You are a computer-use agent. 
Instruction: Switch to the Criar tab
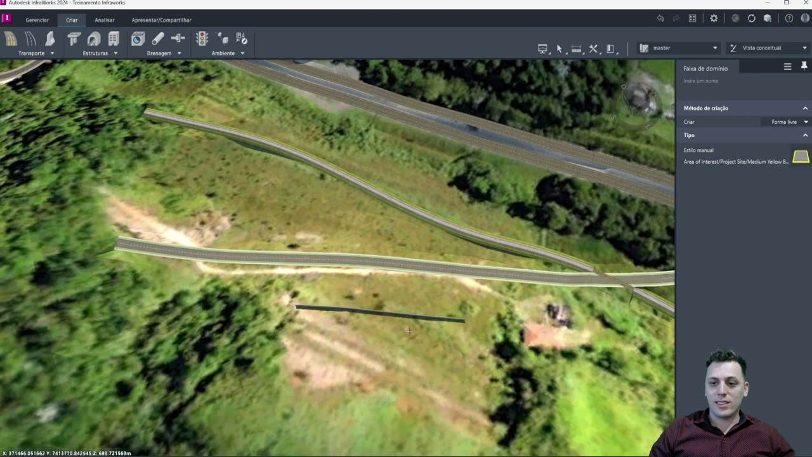point(72,20)
